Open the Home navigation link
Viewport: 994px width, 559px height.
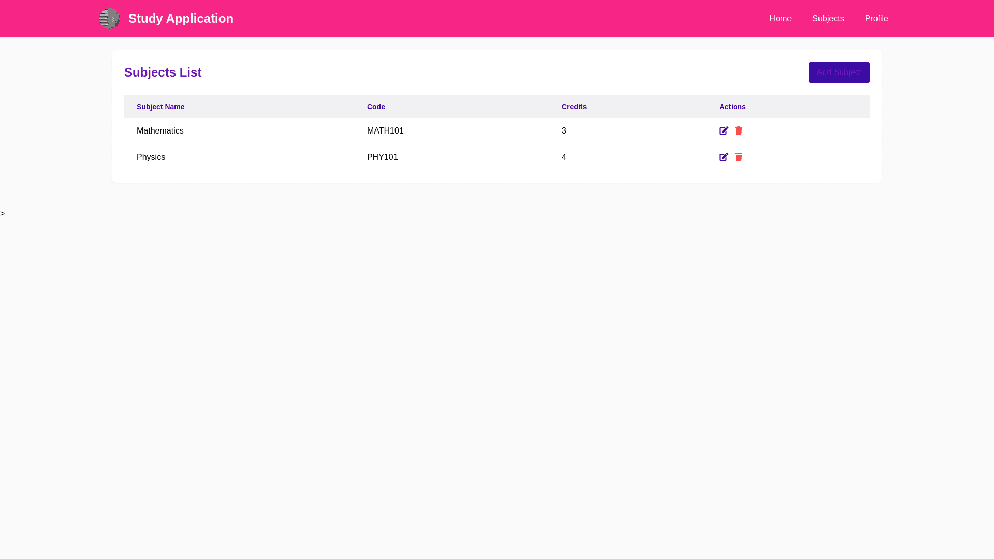click(x=780, y=19)
